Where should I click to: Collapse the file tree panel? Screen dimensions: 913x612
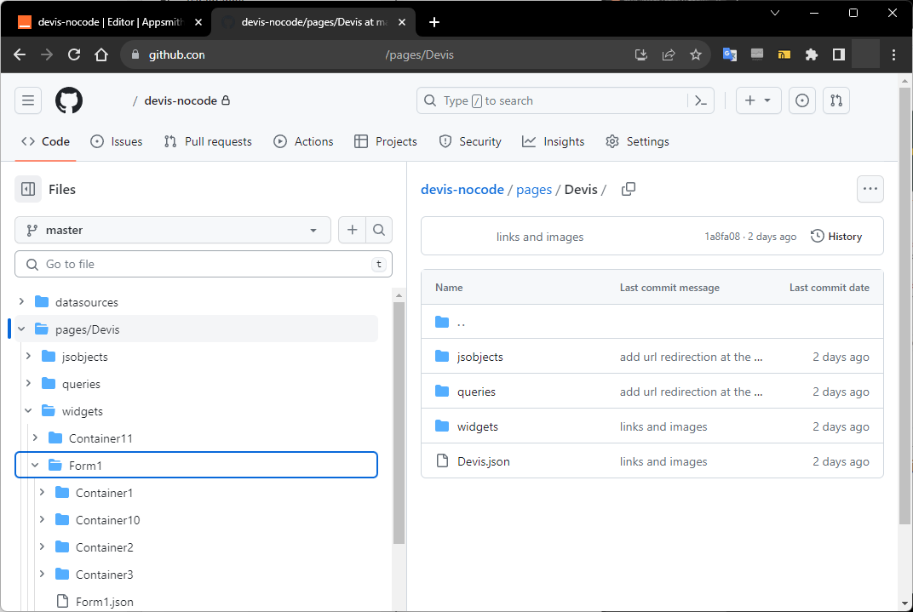click(28, 189)
